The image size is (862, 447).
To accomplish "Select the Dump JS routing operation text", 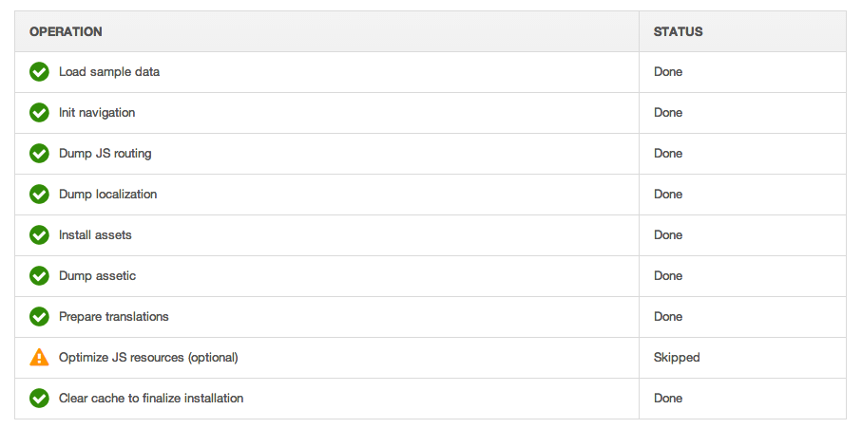I will tap(105, 153).
